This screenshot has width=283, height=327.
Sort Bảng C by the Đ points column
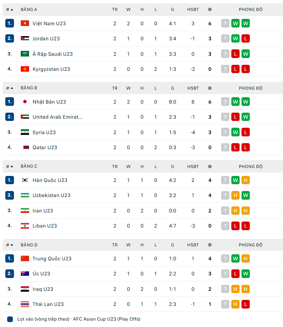click(210, 167)
